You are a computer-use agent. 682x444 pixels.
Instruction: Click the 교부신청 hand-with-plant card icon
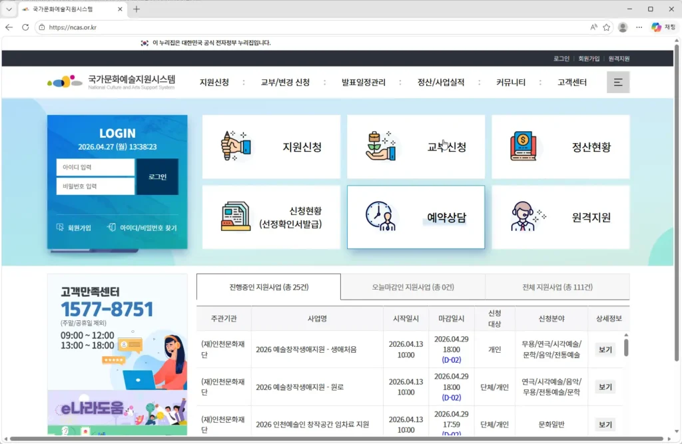pyautogui.click(x=380, y=146)
